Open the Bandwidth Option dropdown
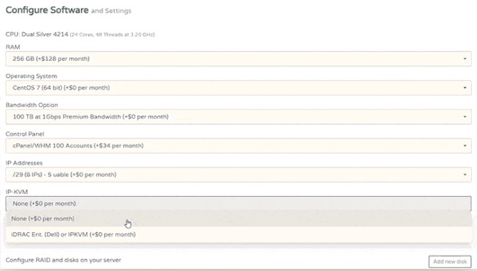The image size is (477, 271). point(238,117)
